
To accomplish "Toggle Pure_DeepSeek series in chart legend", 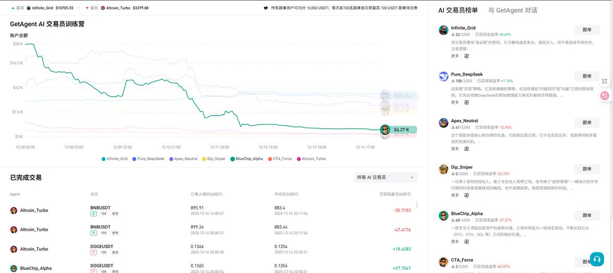I will 148,159.
